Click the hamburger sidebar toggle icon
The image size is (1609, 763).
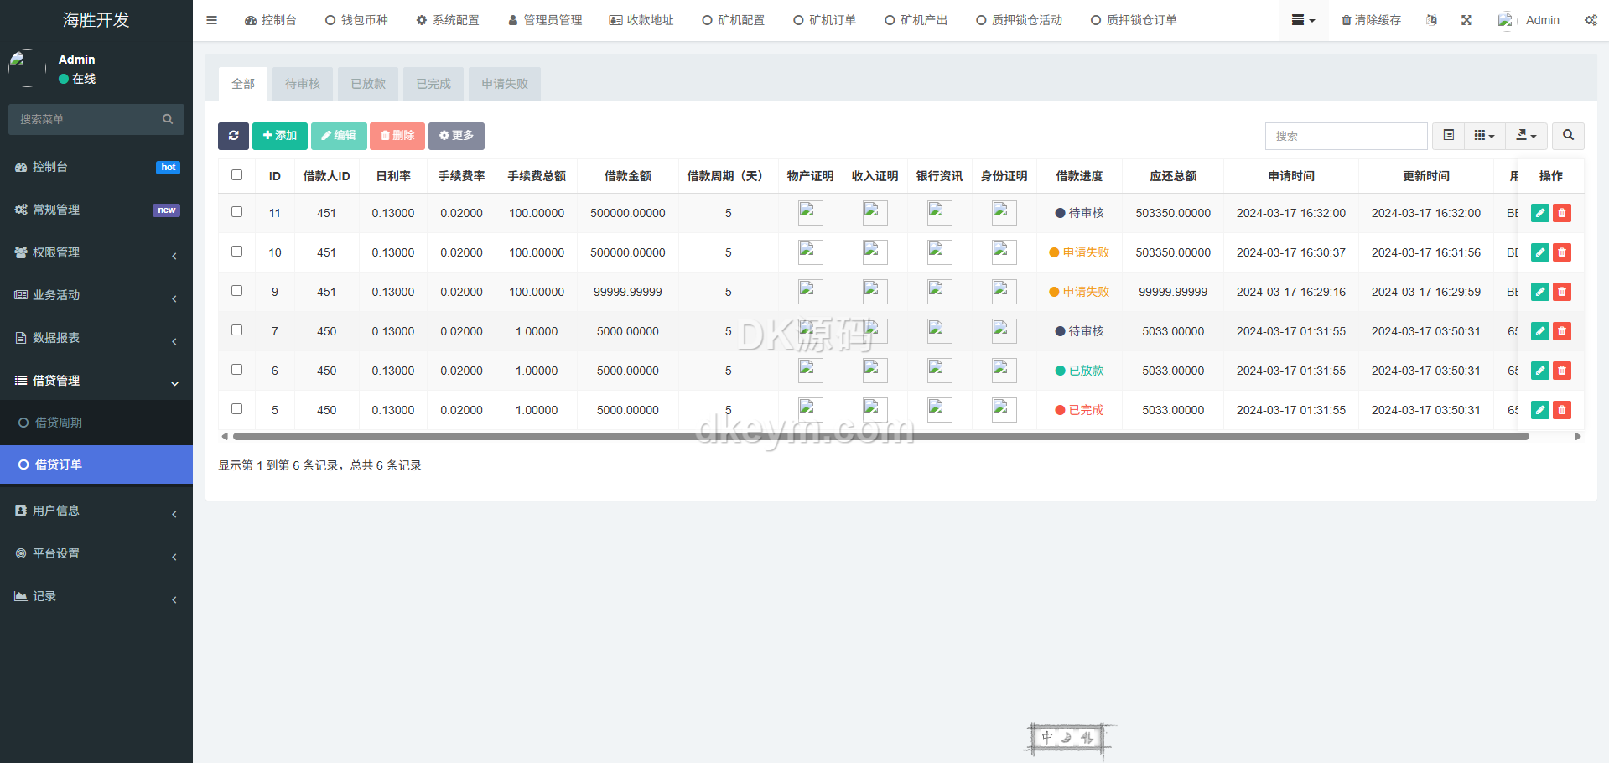pos(212,20)
